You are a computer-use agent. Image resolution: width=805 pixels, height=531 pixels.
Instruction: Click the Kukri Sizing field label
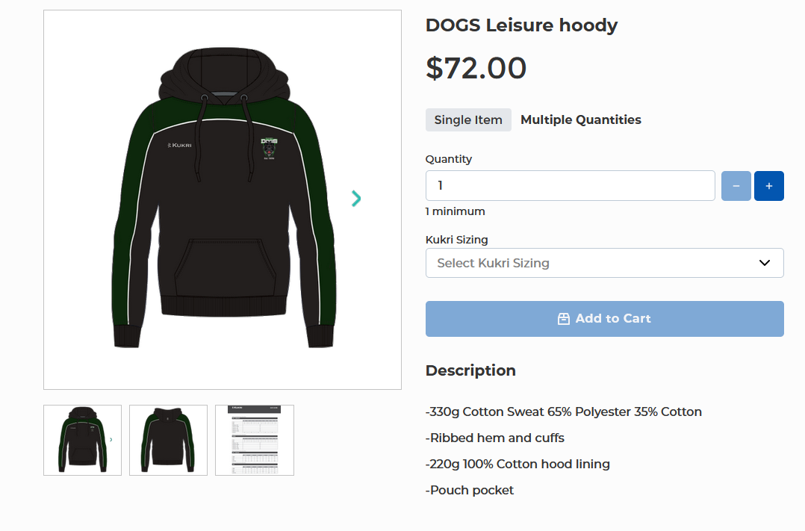click(x=456, y=240)
